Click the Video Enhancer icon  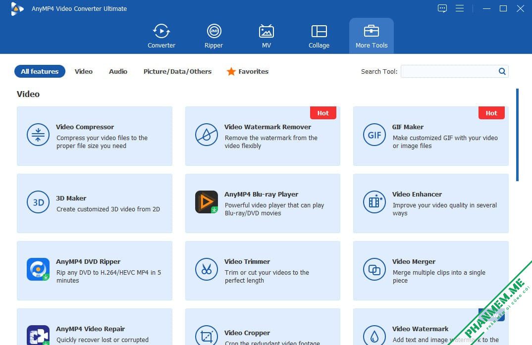click(x=374, y=202)
